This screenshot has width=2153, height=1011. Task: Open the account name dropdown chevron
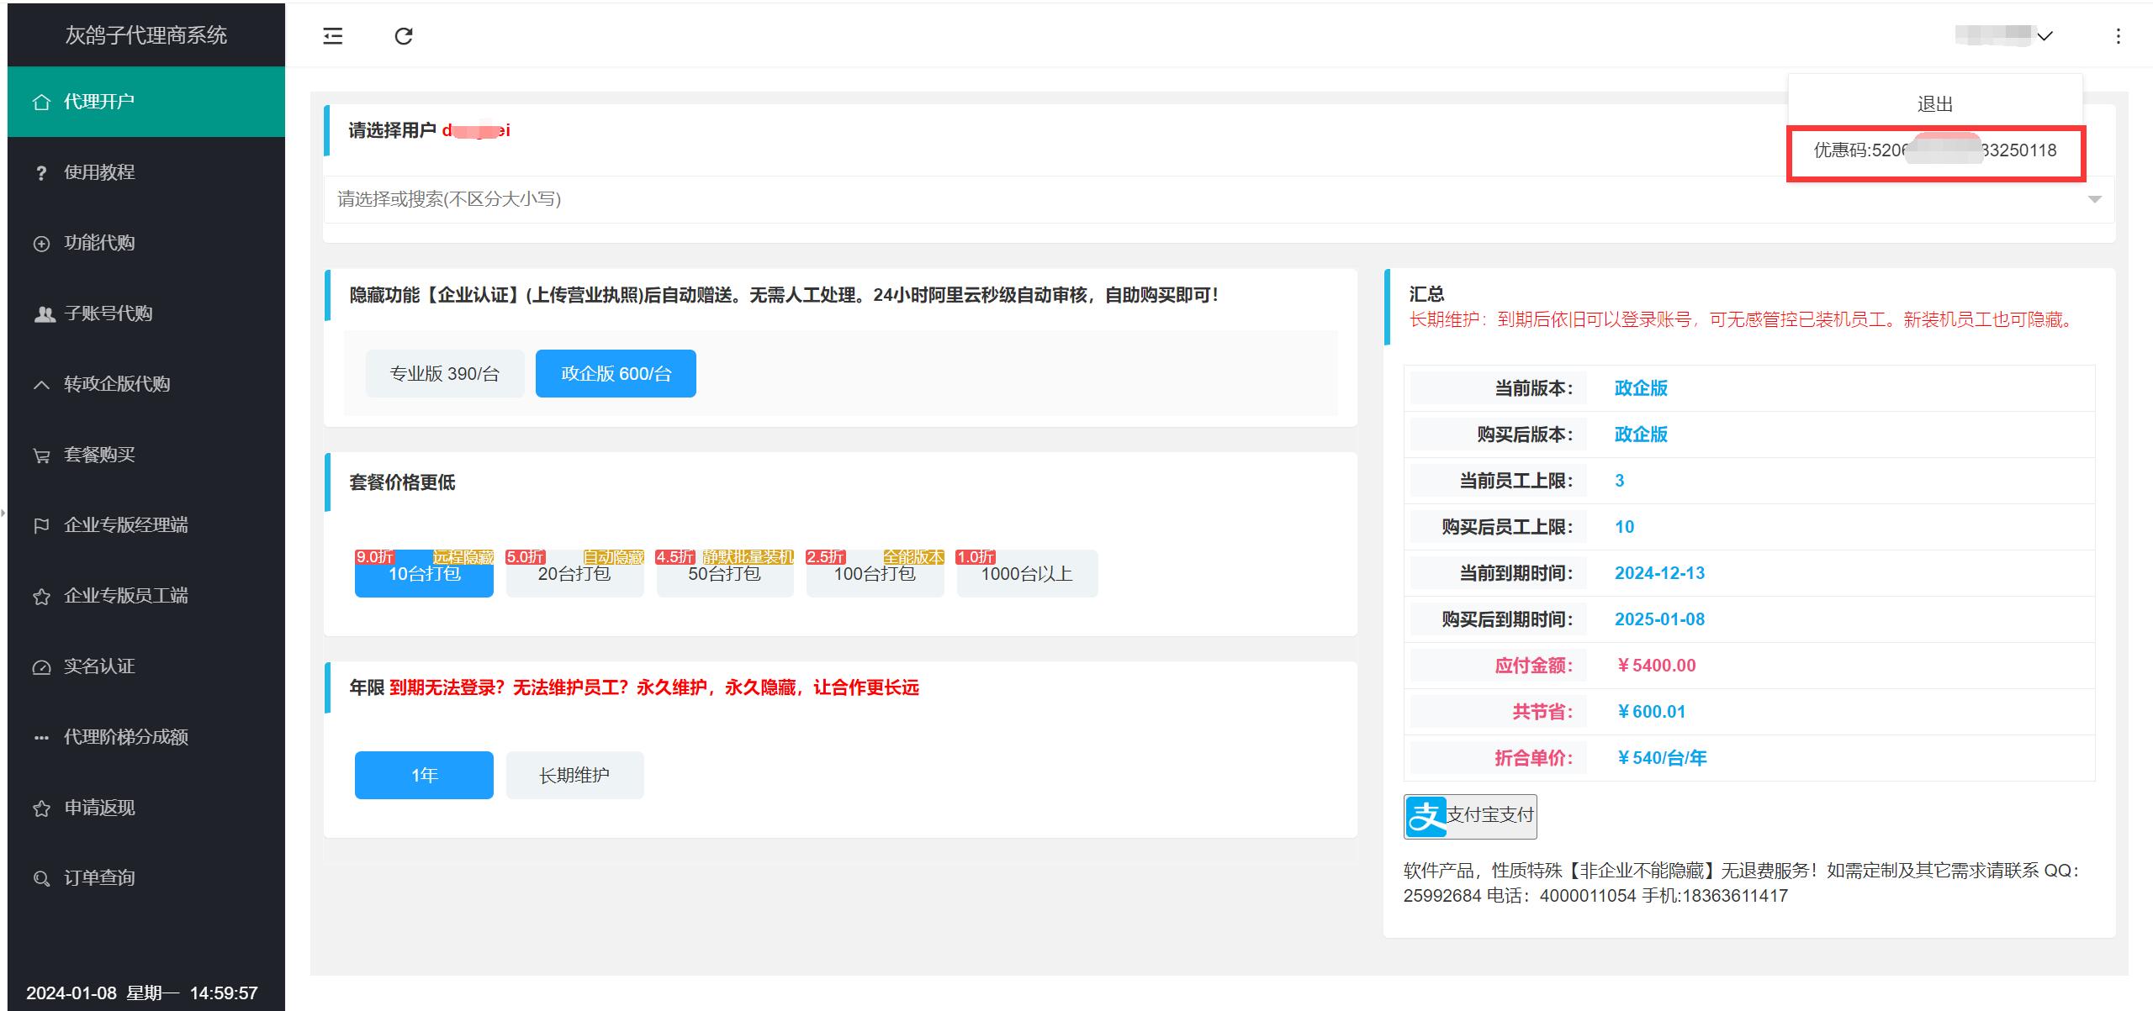pyautogui.click(x=2045, y=36)
